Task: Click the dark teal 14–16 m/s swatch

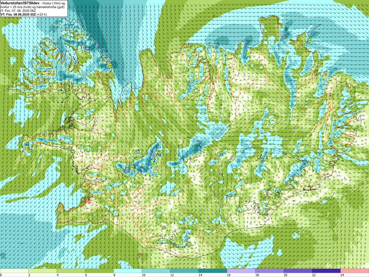Action: pyautogui.click(x=213, y=271)
